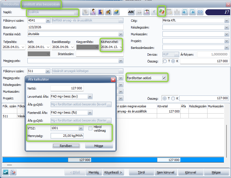Viewport: 231px width, 178px height.
Task: Click the Fők. szám column header
Action: 10,106
